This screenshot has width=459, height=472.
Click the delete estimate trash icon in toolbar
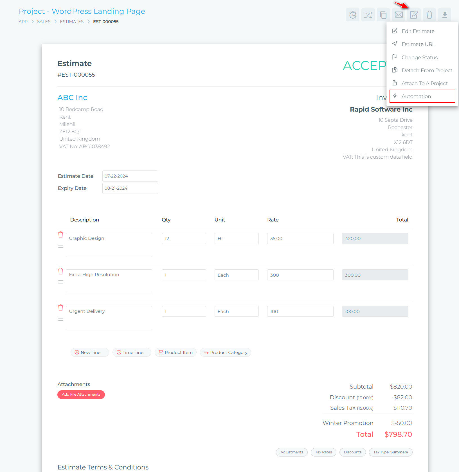(x=429, y=15)
